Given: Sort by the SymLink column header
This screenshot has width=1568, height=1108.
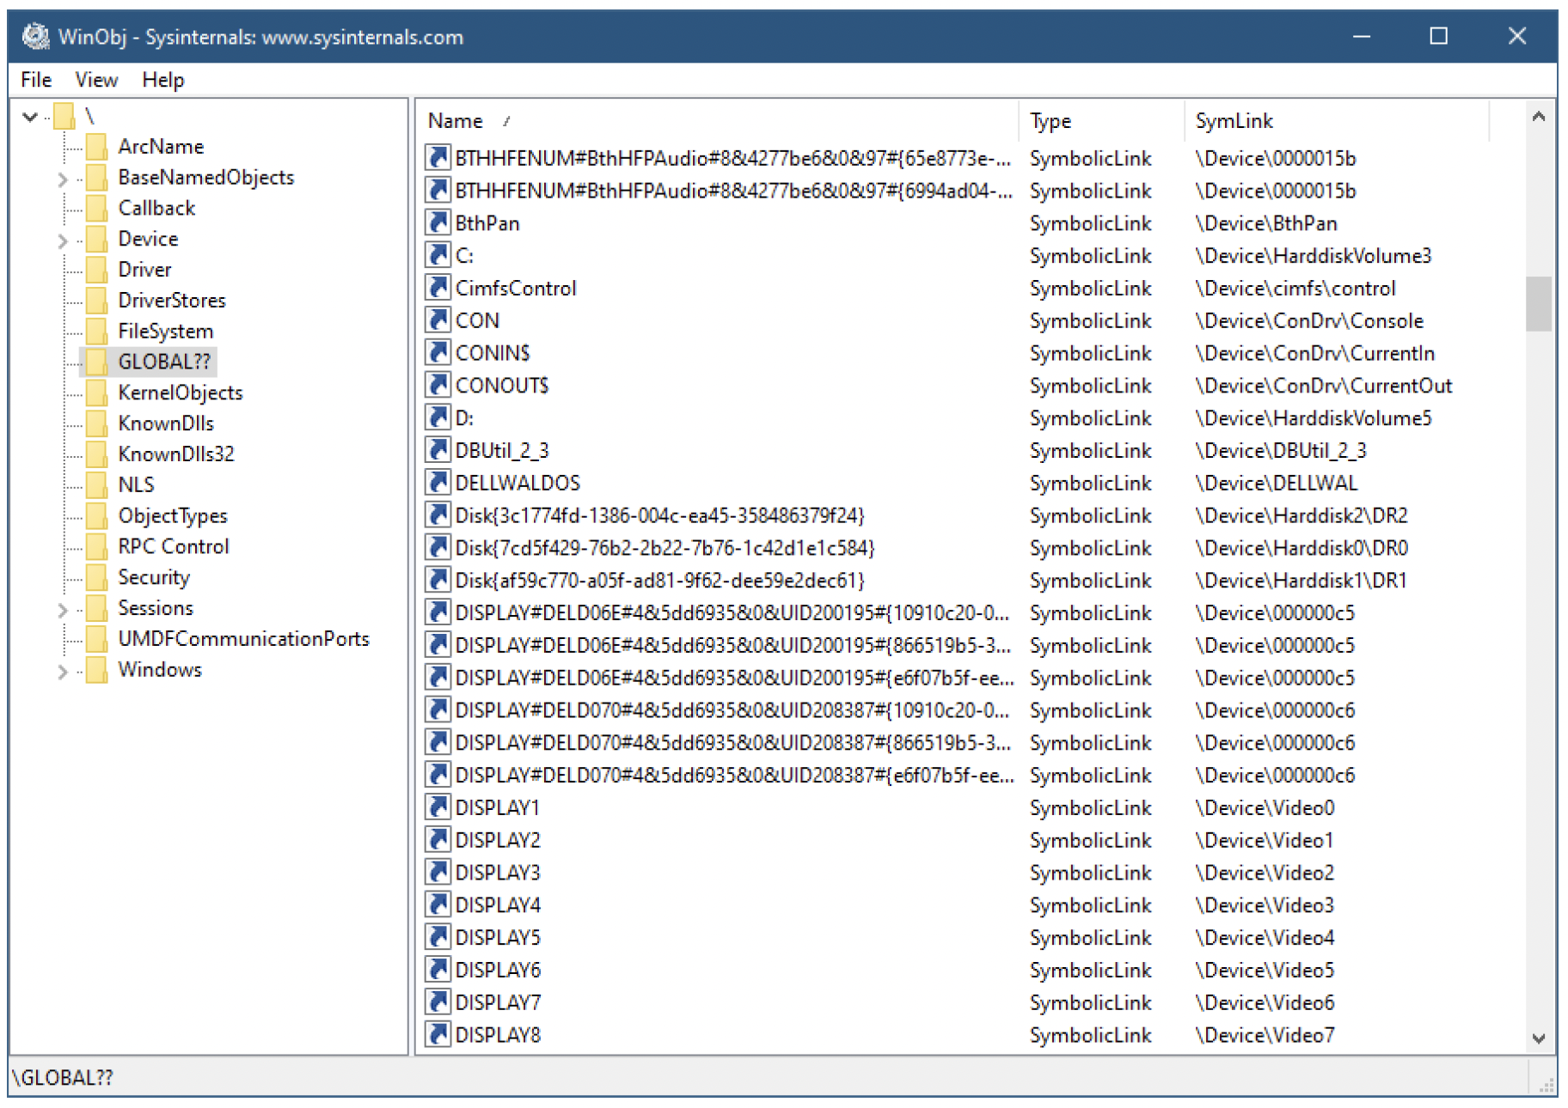Looking at the screenshot, I should 1337,121.
